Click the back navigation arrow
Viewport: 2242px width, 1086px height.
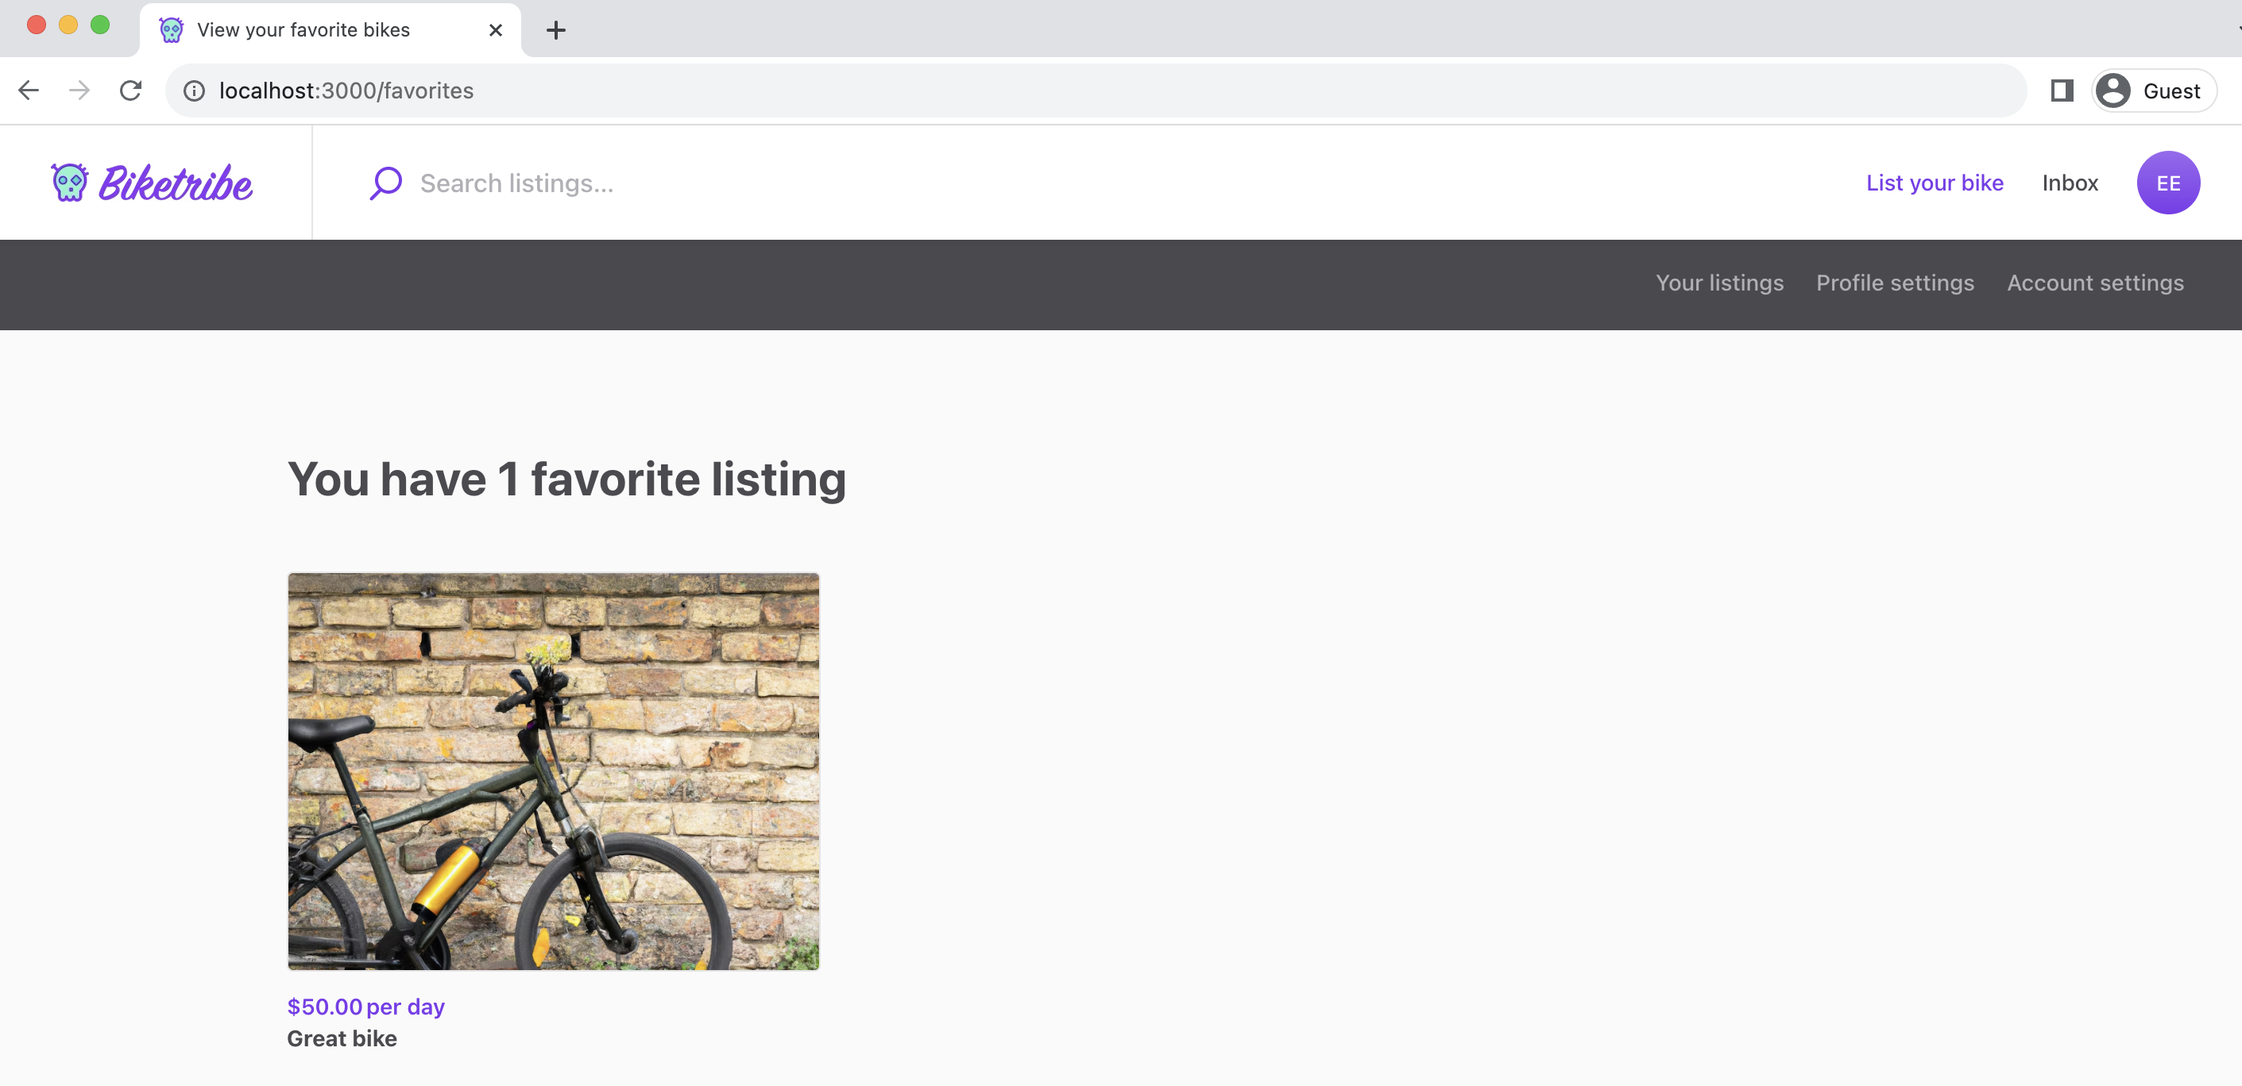pyautogui.click(x=29, y=90)
